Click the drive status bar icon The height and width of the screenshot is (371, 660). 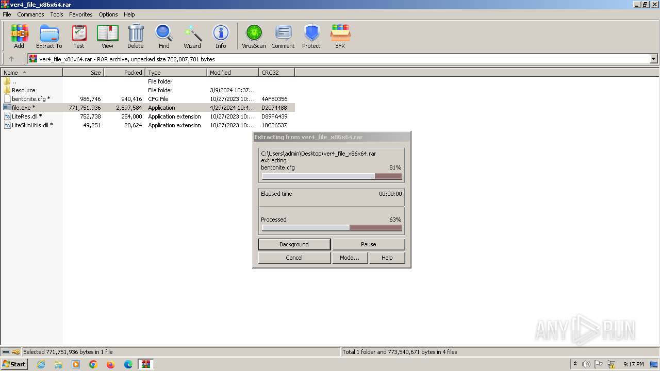tap(6, 352)
